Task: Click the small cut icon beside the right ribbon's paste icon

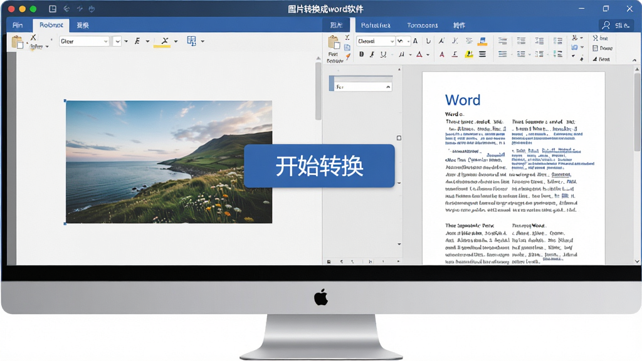Action: (x=347, y=38)
